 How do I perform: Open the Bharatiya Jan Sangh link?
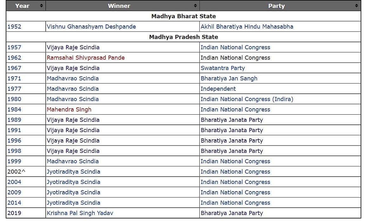(x=229, y=78)
